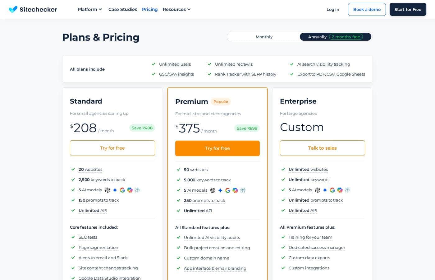Click Dedicated success manager
This screenshot has height=280, width=435.
point(317,247)
